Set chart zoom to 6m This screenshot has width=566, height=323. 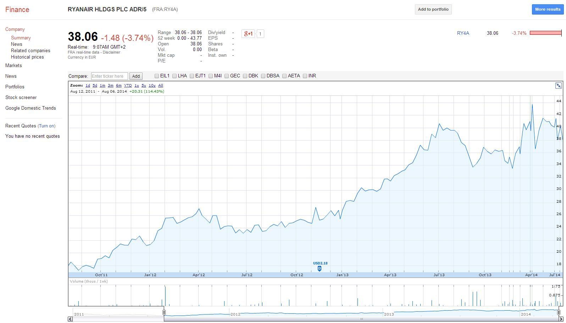click(x=119, y=86)
